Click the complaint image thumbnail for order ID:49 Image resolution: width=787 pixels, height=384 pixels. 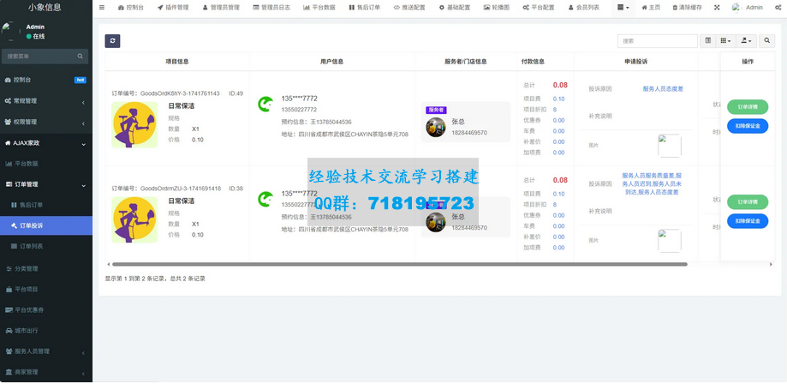[670, 146]
